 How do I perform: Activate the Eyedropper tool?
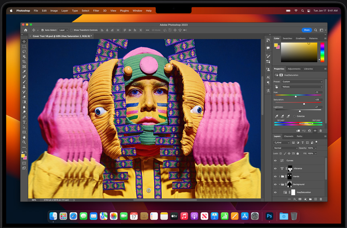pyautogui.click(x=24, y=72)
